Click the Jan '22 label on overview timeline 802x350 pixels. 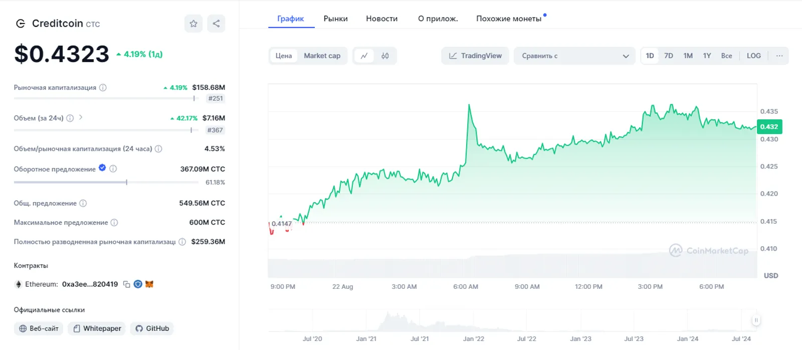474,339
